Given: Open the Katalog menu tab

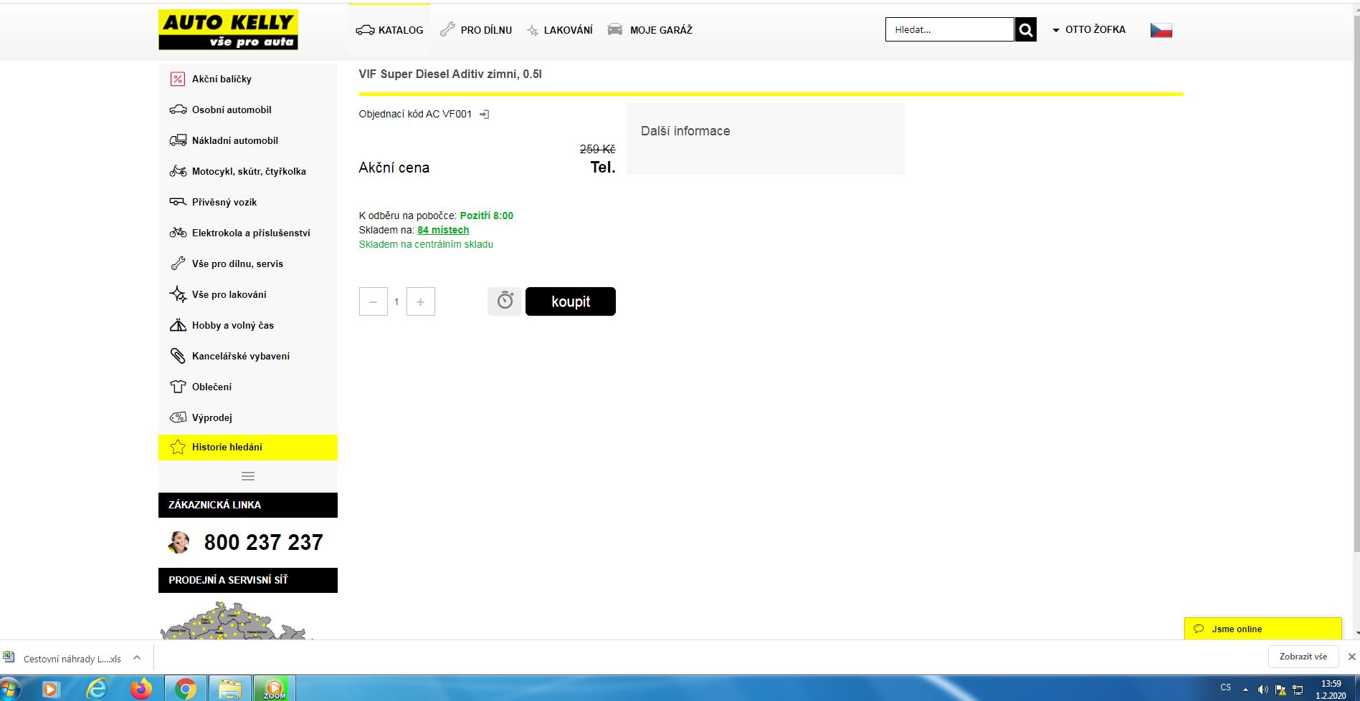Looking at the screenshot, I should point(390,30).
